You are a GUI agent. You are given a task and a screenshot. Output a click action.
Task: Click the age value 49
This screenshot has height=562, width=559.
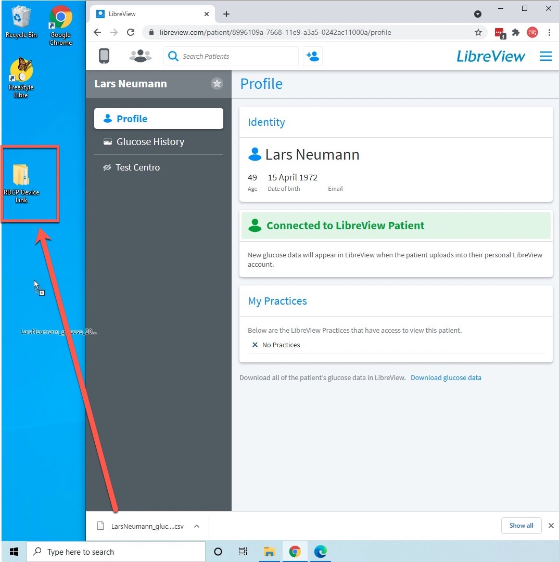[x=252, y=177]
